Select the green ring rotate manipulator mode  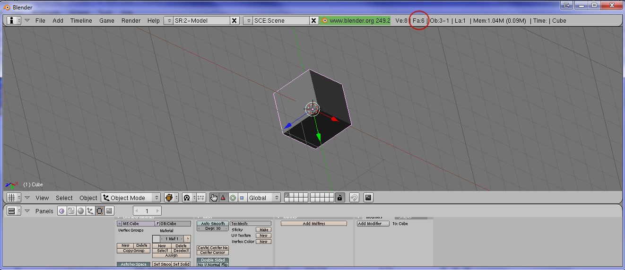click(233, 198)
